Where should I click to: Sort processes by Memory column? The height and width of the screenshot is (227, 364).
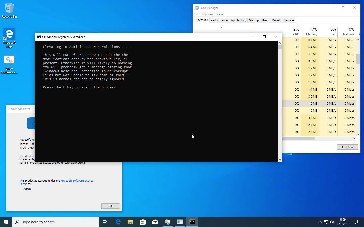[x=310, y=31]
